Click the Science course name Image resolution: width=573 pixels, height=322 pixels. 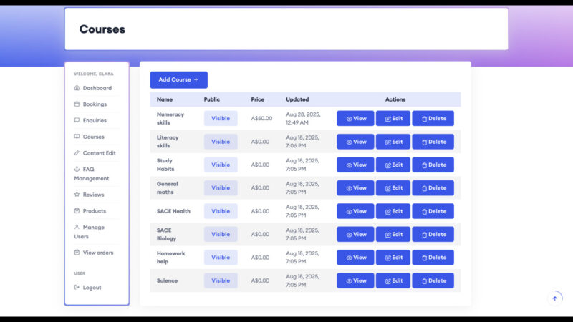coord(167,280)
